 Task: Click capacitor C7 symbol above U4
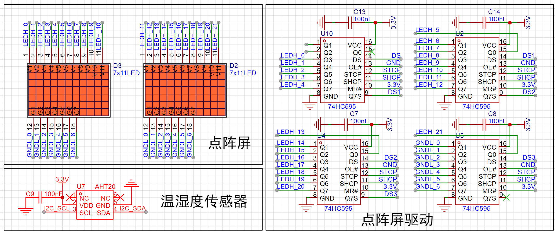coord(346,125)
